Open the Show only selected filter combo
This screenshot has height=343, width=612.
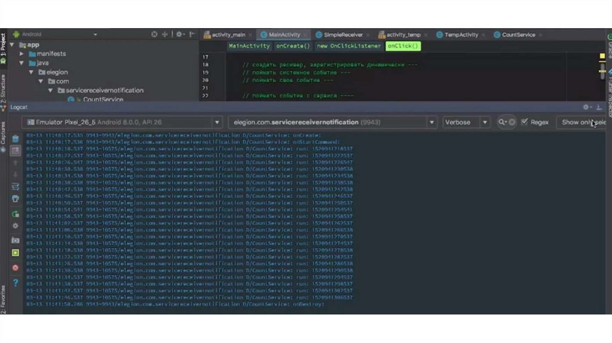pos(583,122)
